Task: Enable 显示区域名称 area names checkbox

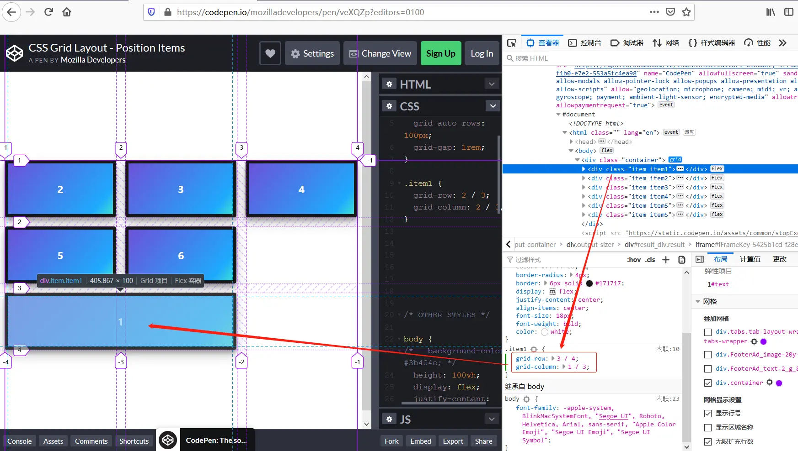Action: point(708,428)
